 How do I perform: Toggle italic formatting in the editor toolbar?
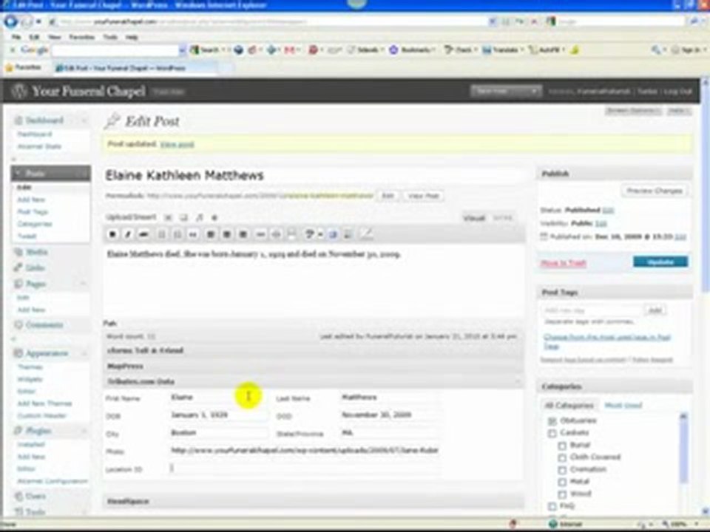(x=128, y=234)
